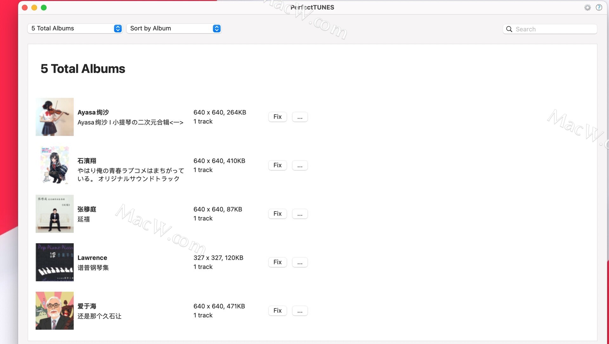Click artwork info 640 x 640, 410KB
Image resolution: width=609 pixels, height=344 pixels.
pos(219,161)
